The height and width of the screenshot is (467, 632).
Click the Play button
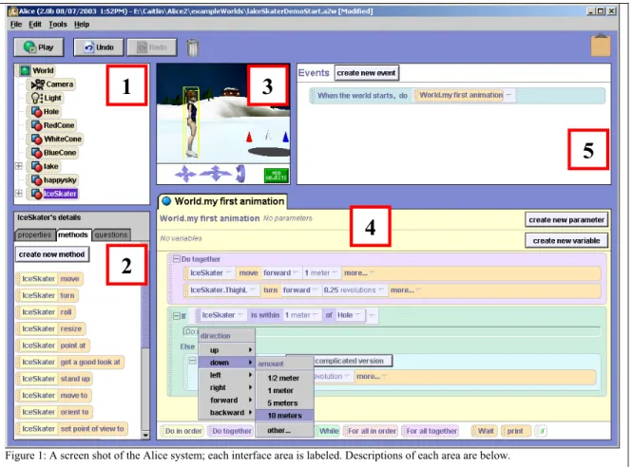(x=39, y=47)
